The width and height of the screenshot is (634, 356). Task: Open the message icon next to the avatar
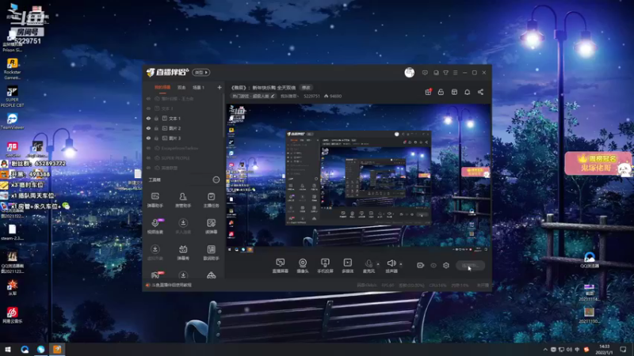pos(425,73)
